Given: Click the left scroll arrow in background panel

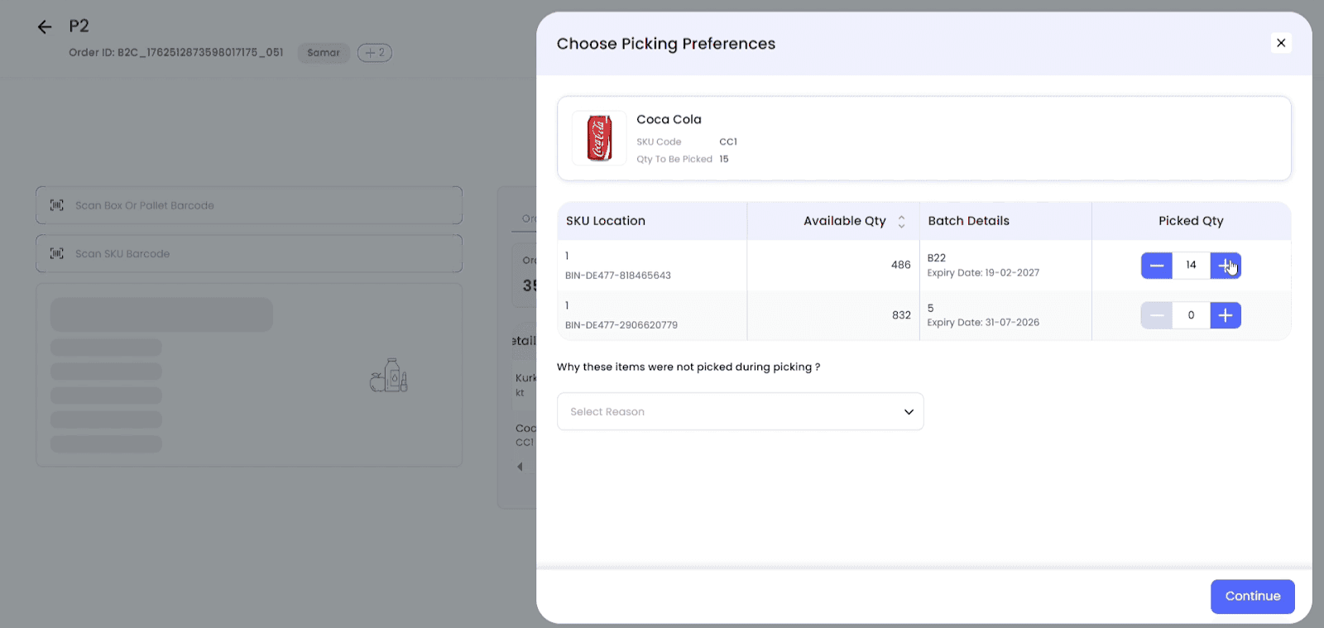Looking at the screenshot, I should click(520, 467).
